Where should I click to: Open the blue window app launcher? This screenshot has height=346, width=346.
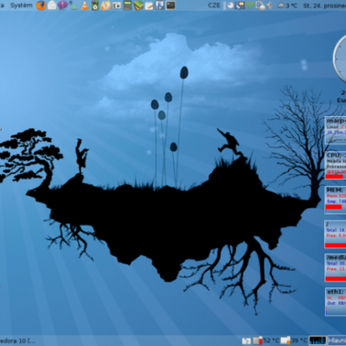pyautogui.click(x=160, y=5)
